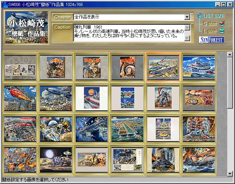Click the caption scroll down arrow
235x184 pixels.
pyautogui.click(x=187, y=38)
